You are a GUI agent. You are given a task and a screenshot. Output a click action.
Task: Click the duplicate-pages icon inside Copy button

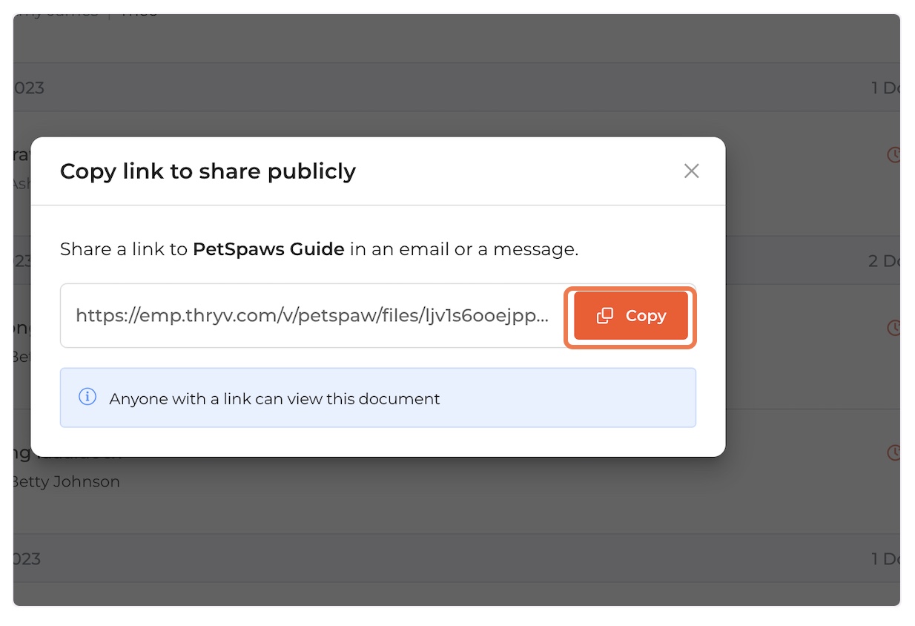pos(605,315)
